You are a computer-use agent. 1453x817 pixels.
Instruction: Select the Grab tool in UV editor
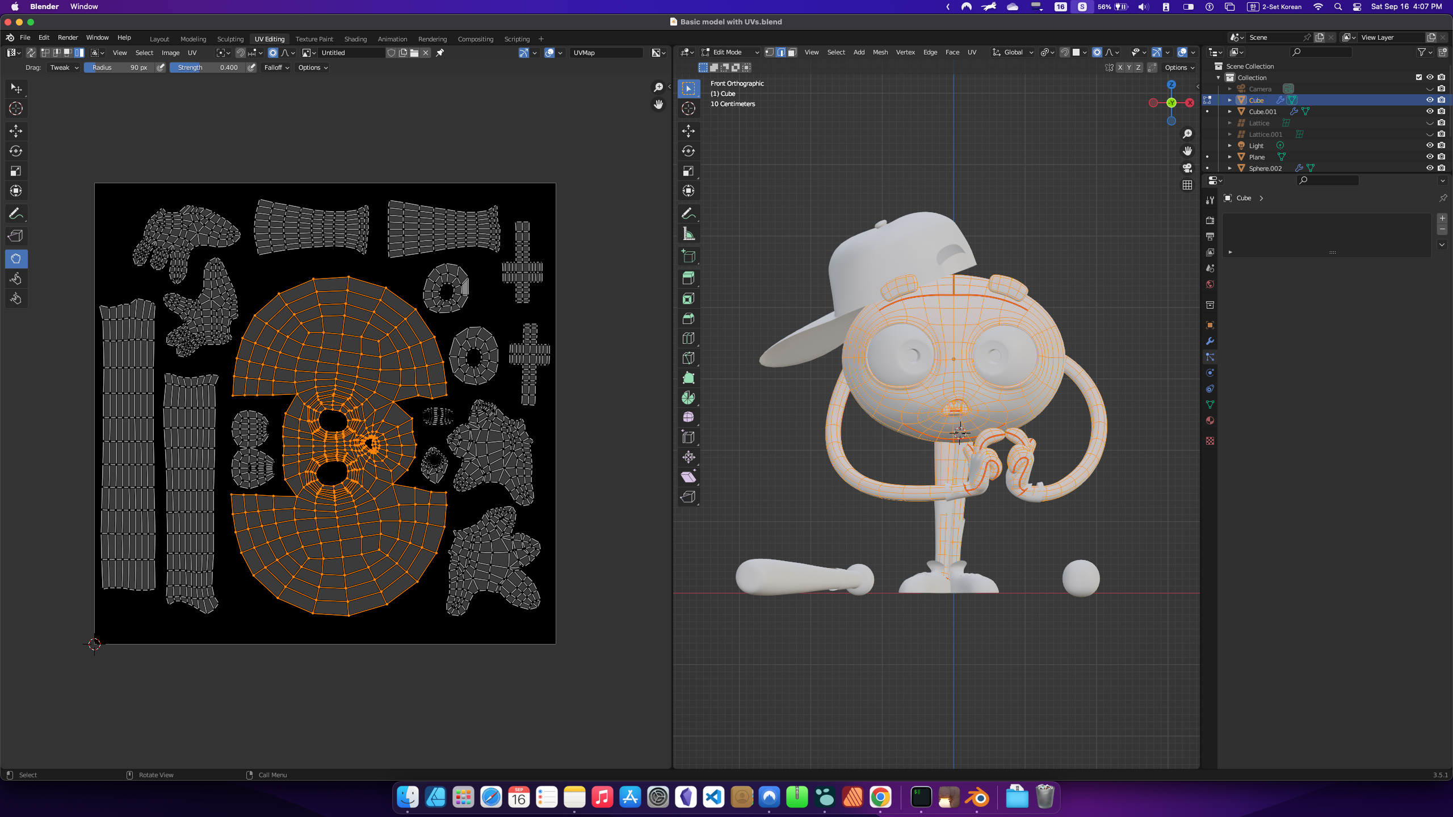click(x=16, y=259)
